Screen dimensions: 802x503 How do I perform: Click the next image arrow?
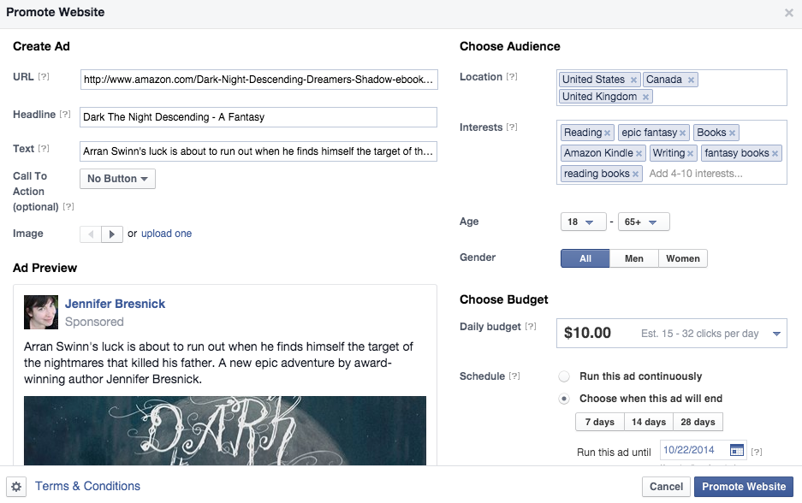[x=113, y=234]
